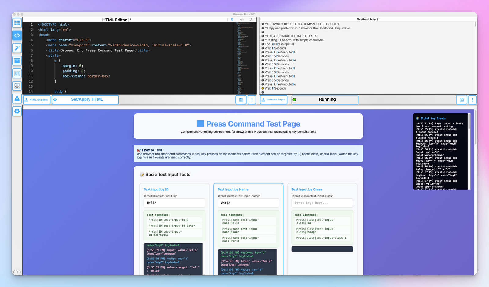Click the archive box sidebar icon
The width and height of the screenshot is (489, 287).
click(17, 61)
